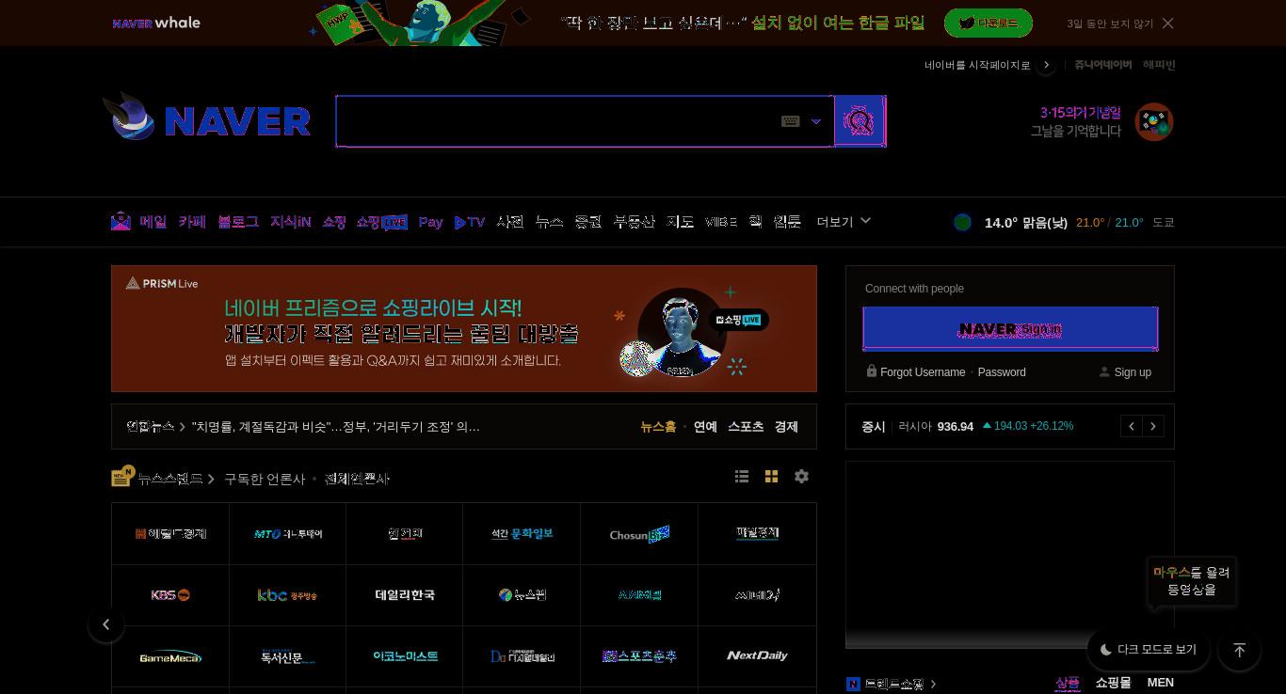1286x694 pixels.
Task: Open Naver Pay menu item
Action: 430,222
